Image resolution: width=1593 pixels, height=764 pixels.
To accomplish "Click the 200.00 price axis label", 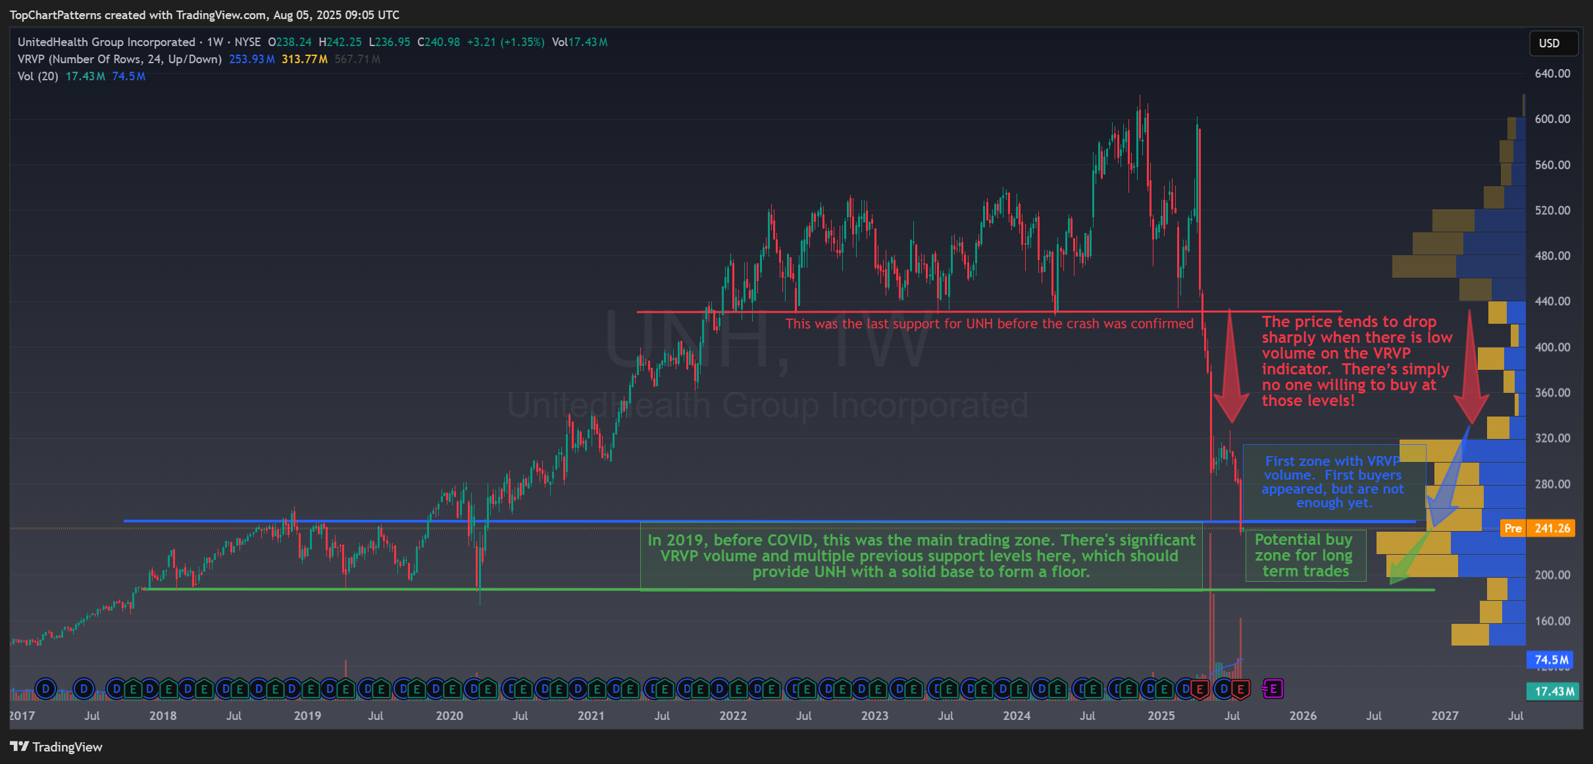I will coord(1552,575).
